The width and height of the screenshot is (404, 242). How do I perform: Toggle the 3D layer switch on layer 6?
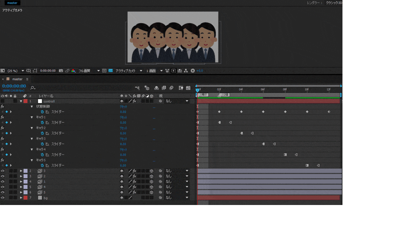151,192
